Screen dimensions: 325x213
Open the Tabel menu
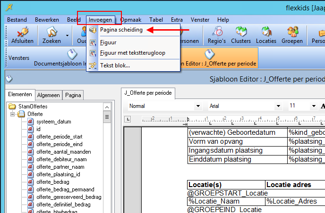click(156, 20)
